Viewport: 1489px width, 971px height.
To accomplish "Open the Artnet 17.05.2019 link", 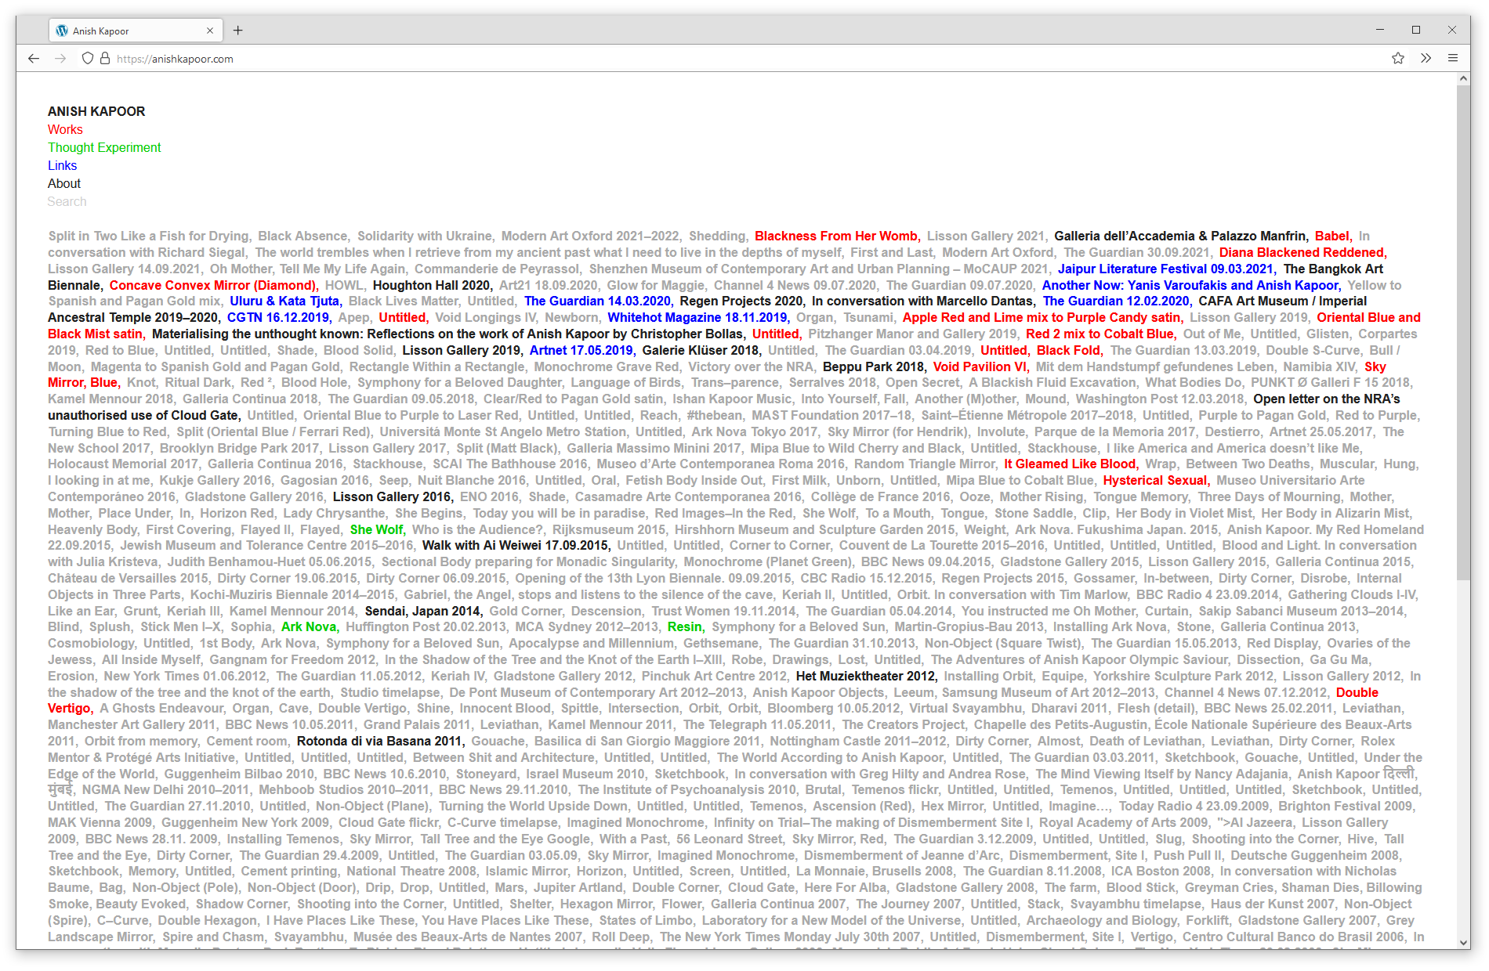I will pos(581,350).
